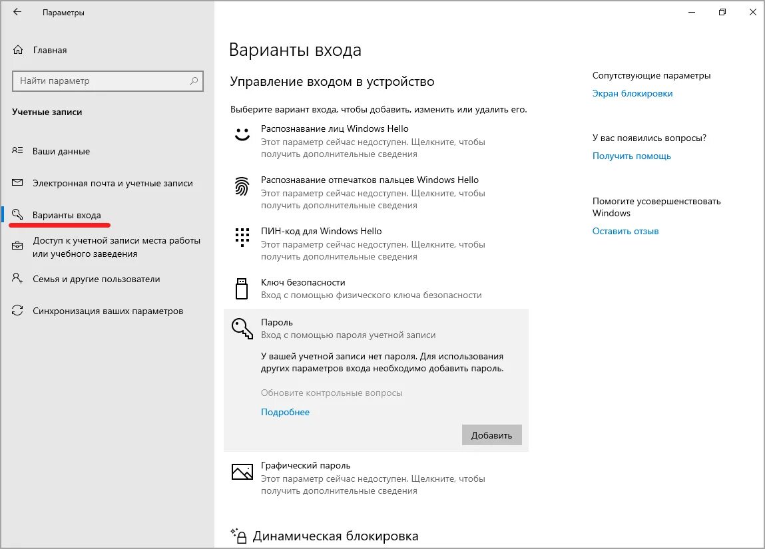The height and width of the screenshot is (549, 765).
Task: Click the PIN keypad icon
Action: tap(242, 236)
